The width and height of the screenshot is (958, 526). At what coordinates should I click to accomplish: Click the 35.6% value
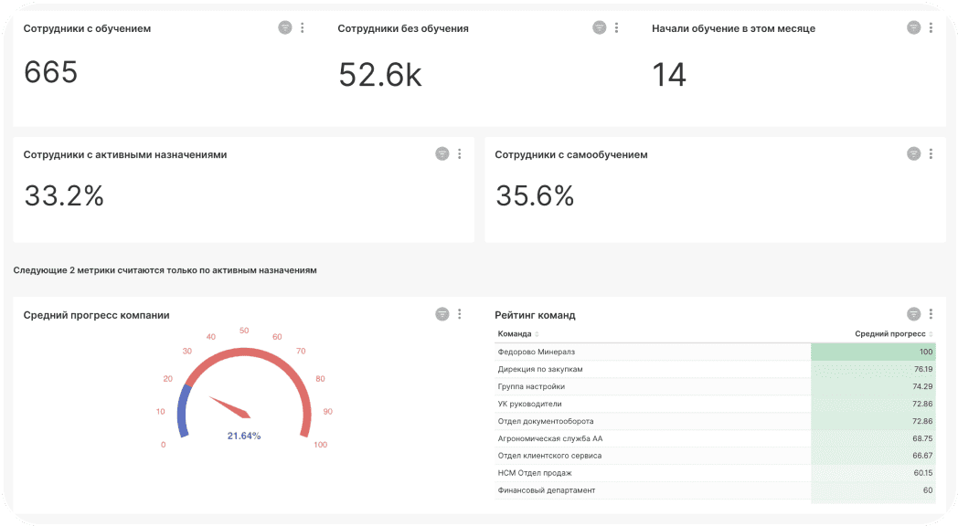pyautogui.click(x=535, y=195)
